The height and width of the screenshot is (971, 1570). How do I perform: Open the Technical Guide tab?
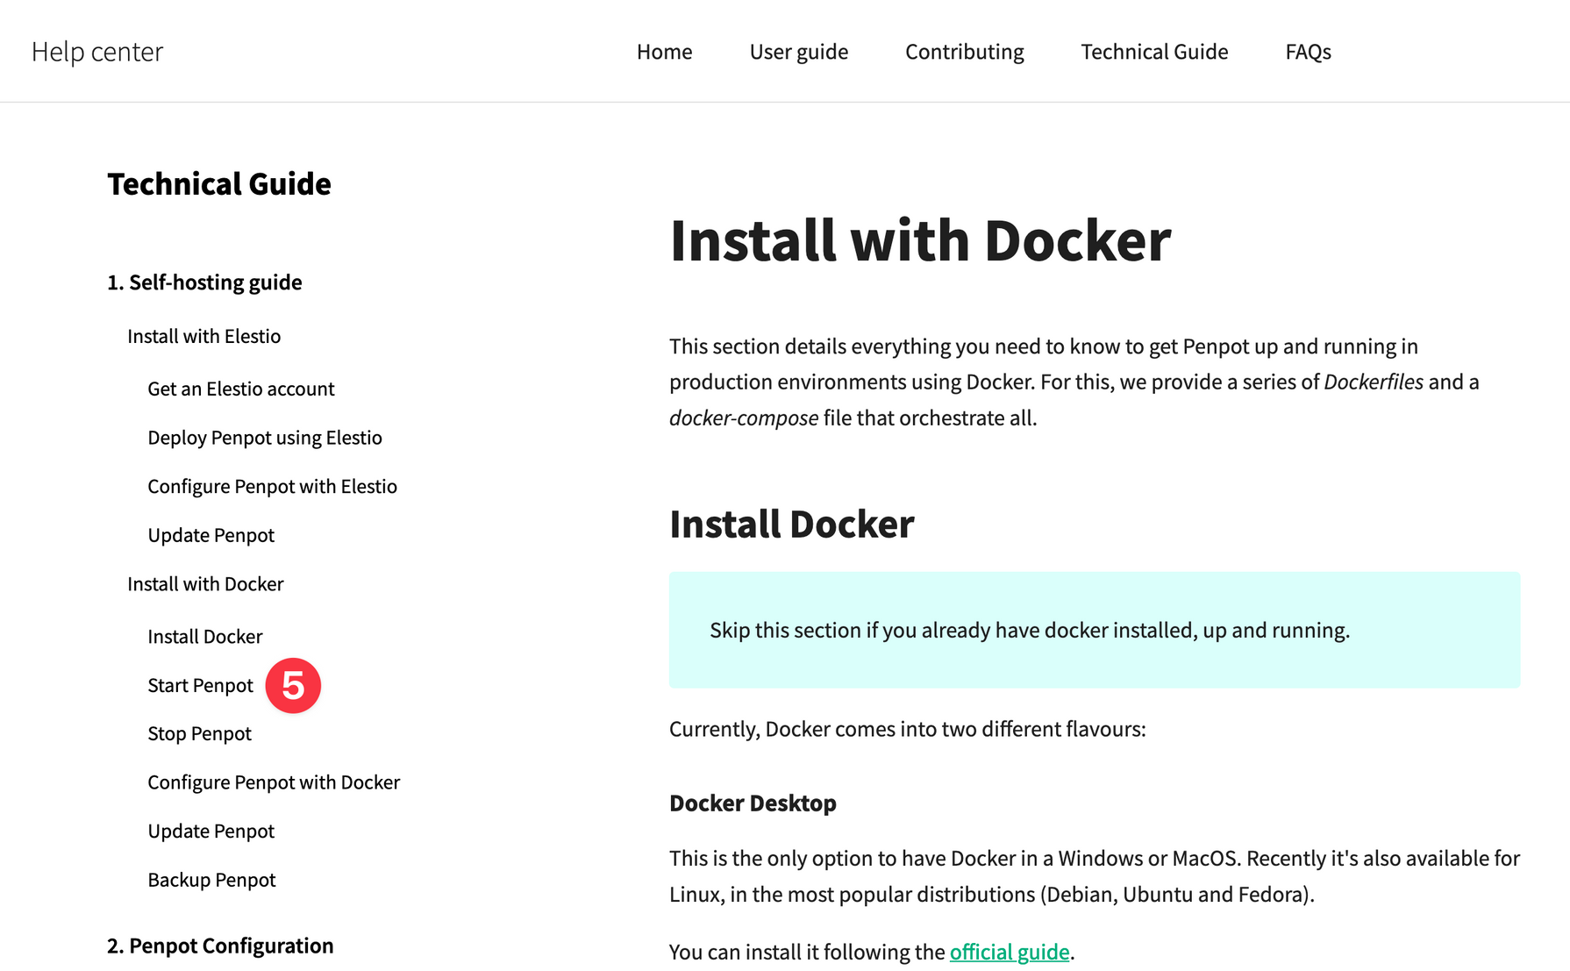1154,52
